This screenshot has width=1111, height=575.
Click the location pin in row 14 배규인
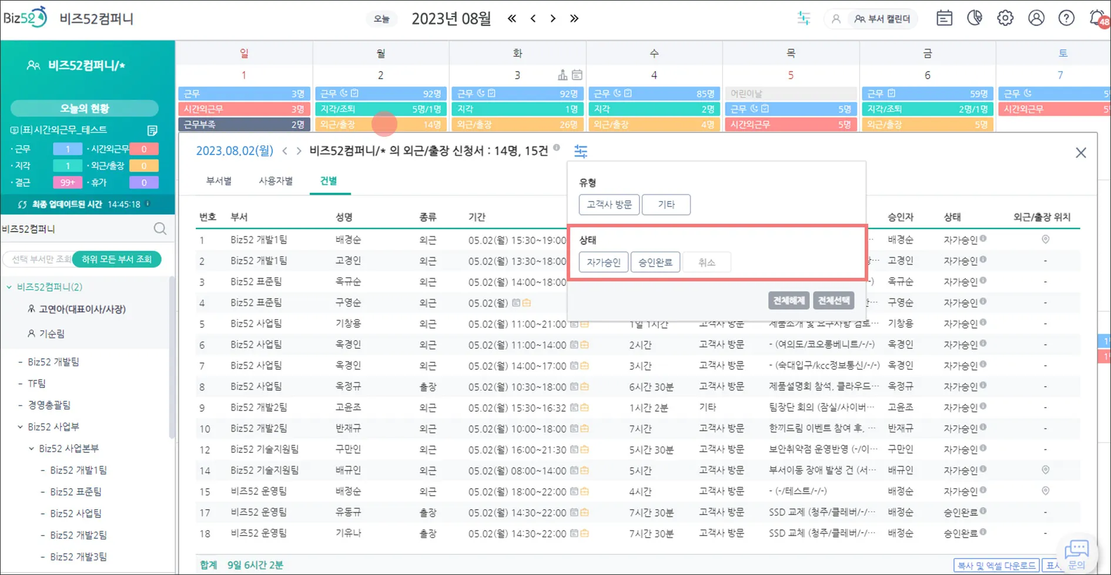(1045, 470)
